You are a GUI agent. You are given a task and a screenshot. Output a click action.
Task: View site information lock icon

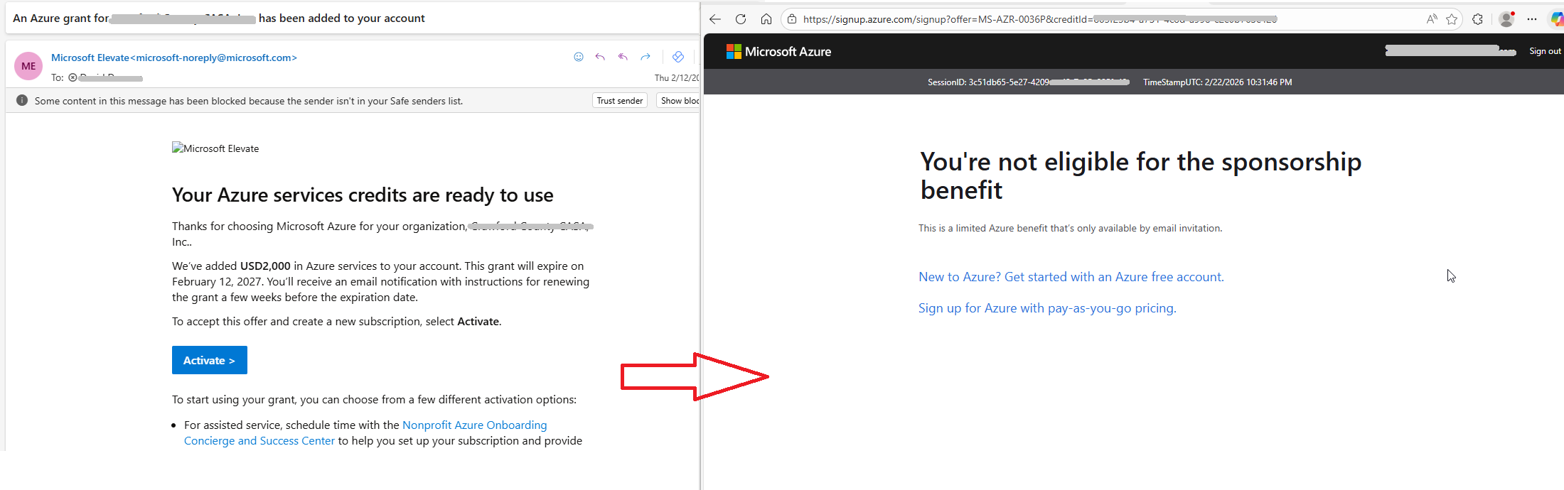[792, 19]
